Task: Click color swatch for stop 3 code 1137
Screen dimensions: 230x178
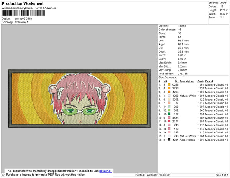Action: [x=169, y=92]
